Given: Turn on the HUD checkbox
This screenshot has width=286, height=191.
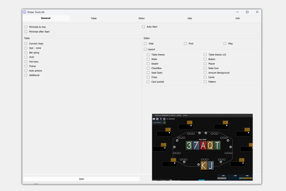Looking at the screenshot, I should [x=26, y=57].
